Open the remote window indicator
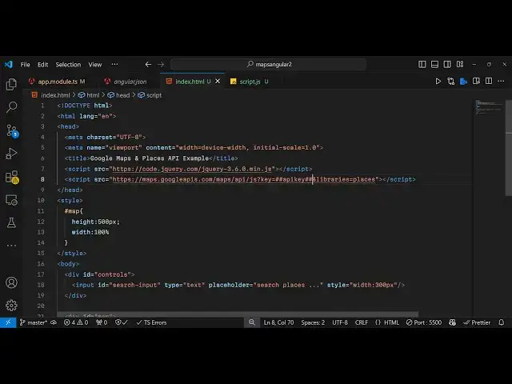 coord(8,322)
